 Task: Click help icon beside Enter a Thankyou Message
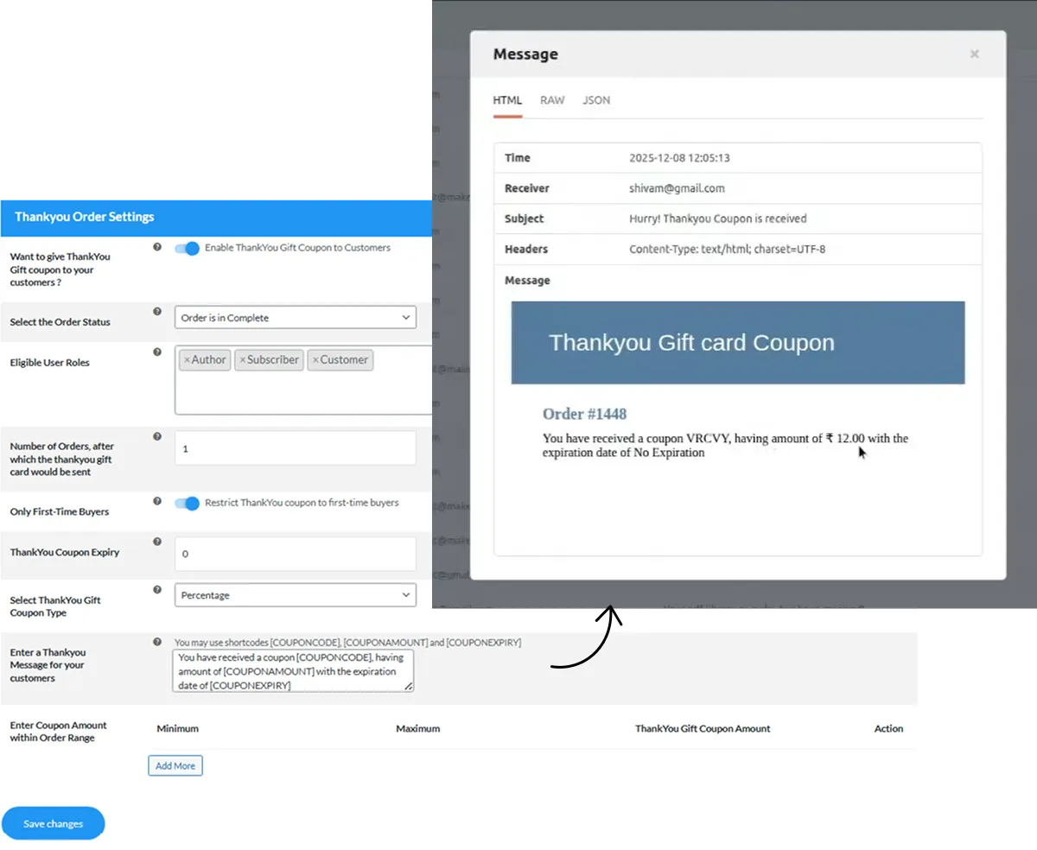157,643
